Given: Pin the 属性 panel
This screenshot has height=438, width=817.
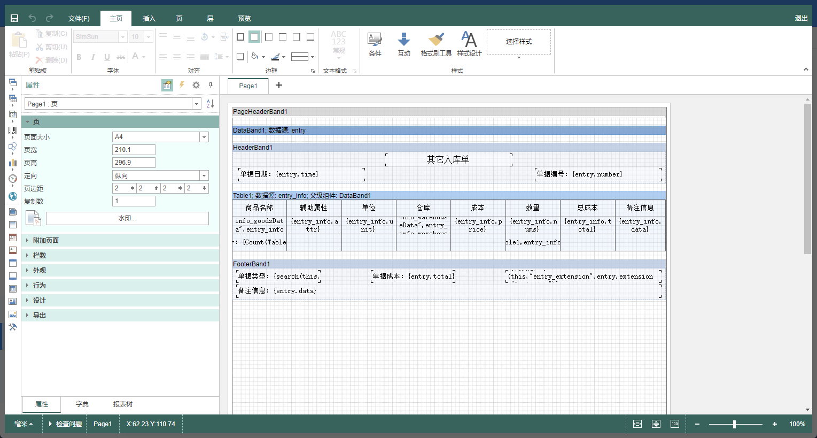Looking at the screenshot, I should click(x=211, y=85).
